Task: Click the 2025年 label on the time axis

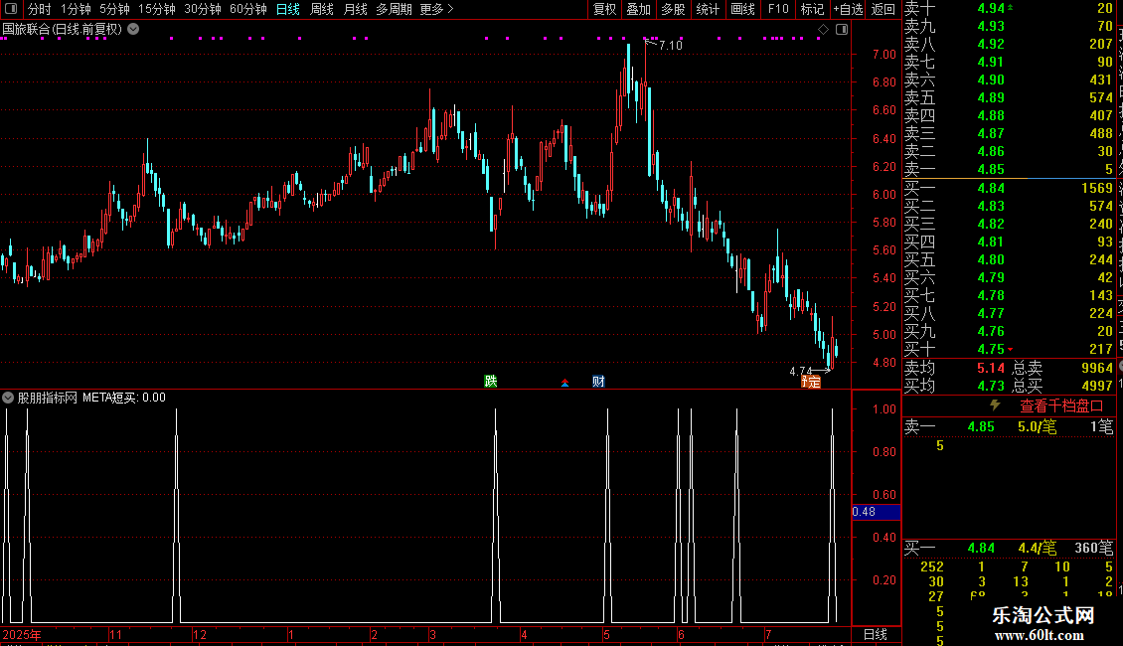Action: [22, 634]
